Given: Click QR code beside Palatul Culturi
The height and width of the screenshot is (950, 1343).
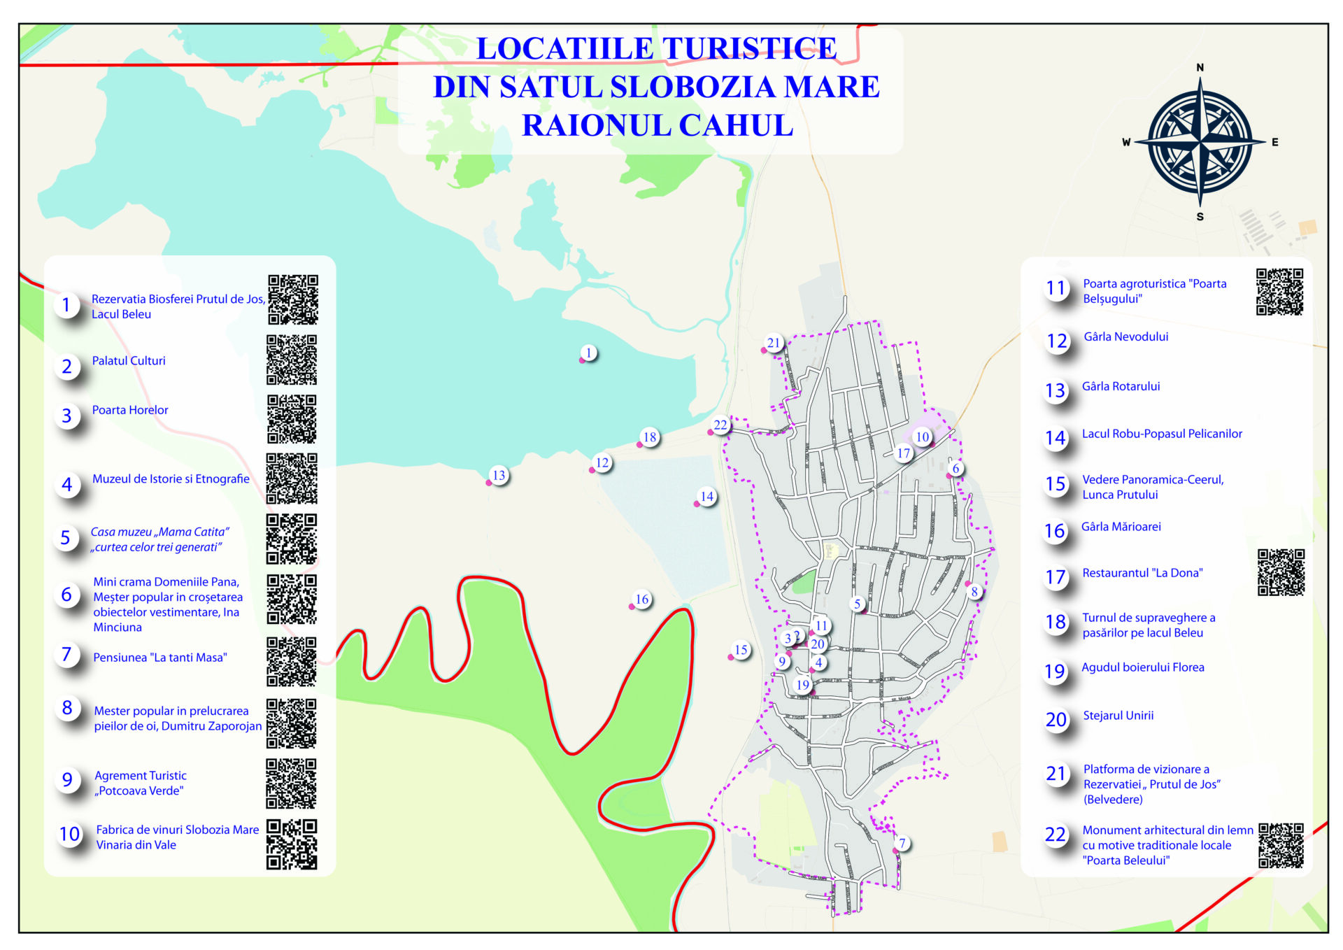Looking at the screenshot, I should point(292,360).
